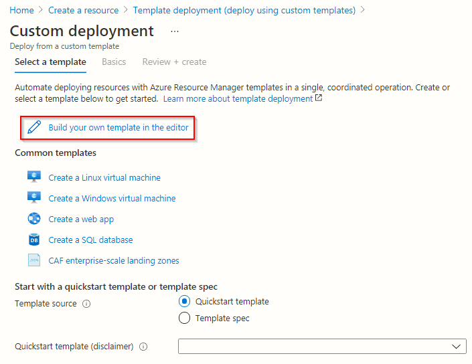Select the Quickstart template radio button
This screenshot has width=472, height=364.
185,302
